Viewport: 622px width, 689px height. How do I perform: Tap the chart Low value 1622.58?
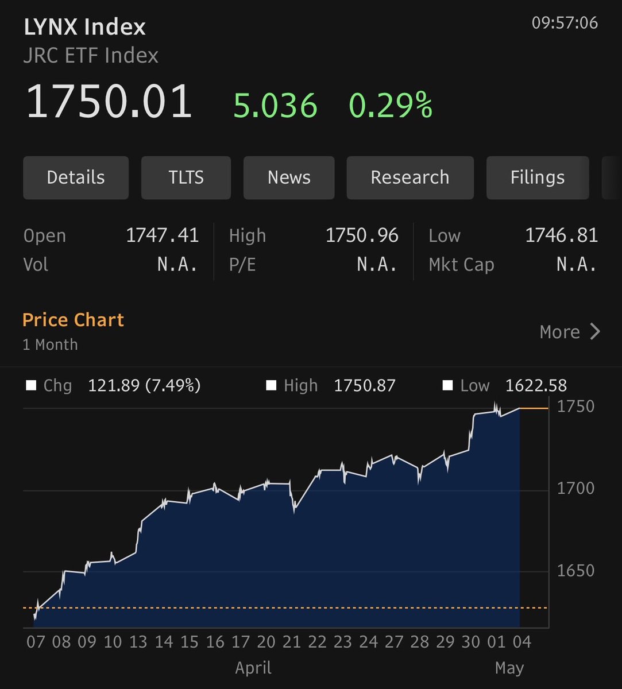536,385
